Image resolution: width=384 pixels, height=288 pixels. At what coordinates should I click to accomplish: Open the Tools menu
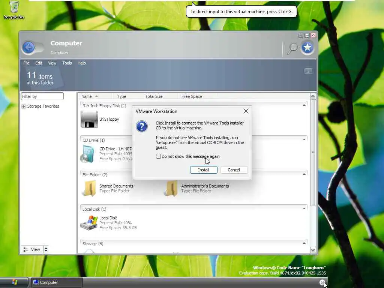(x=67, y=63)
